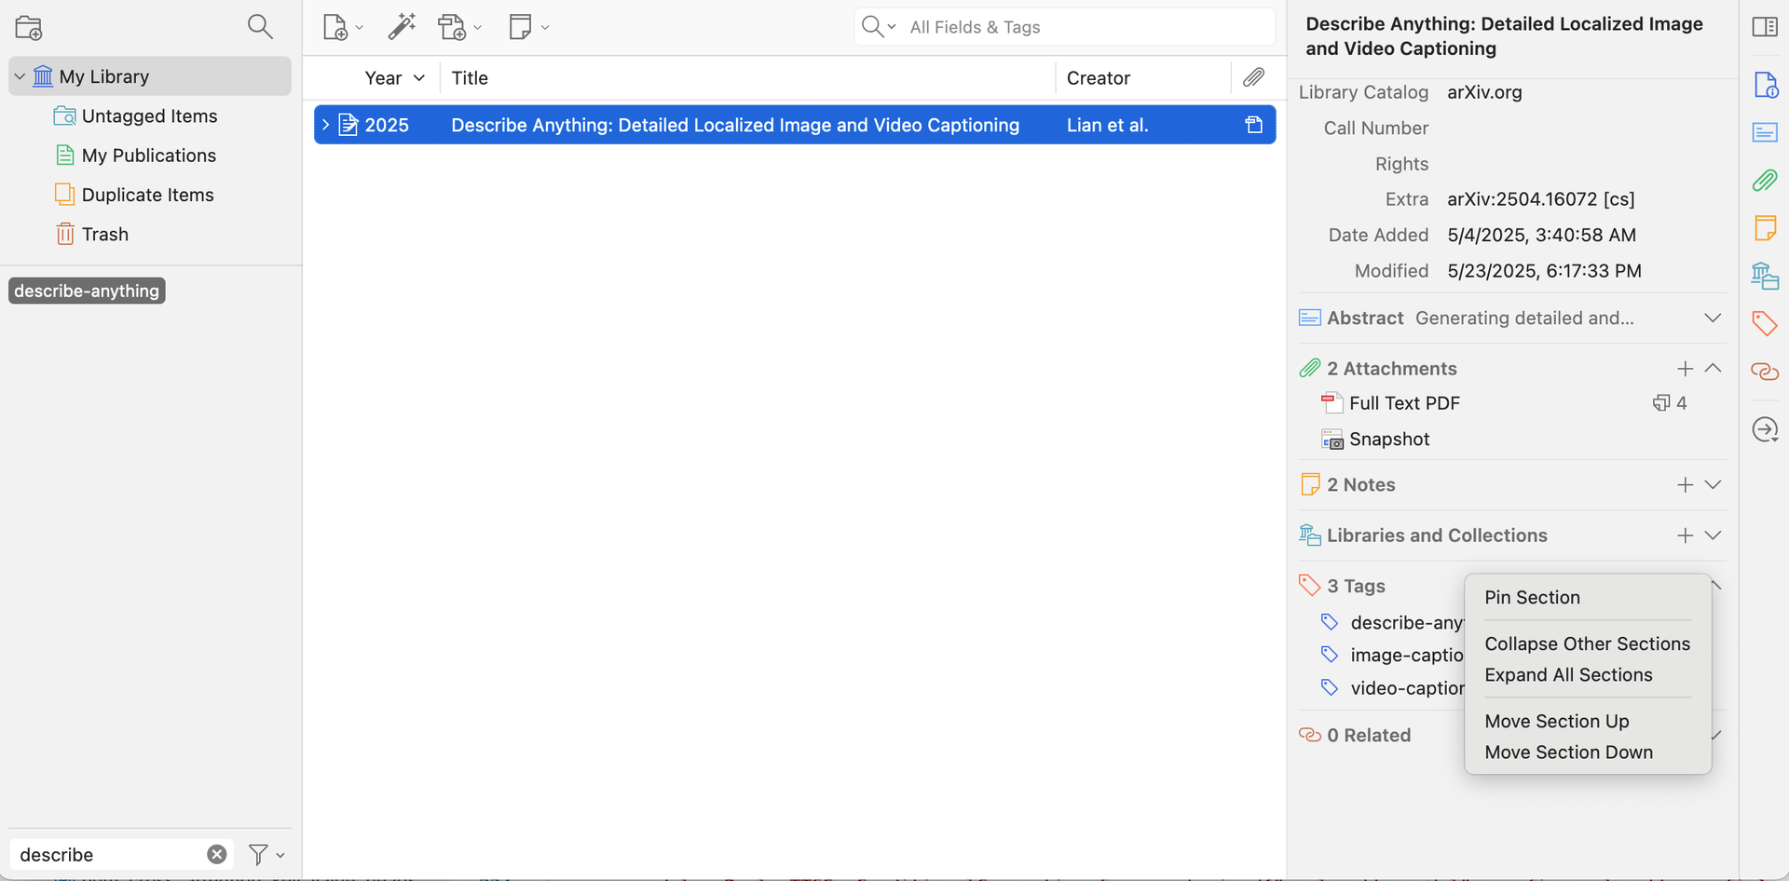Click the New Collection icon
Screen dimensions: 1789x881
(x=29, y=28)
